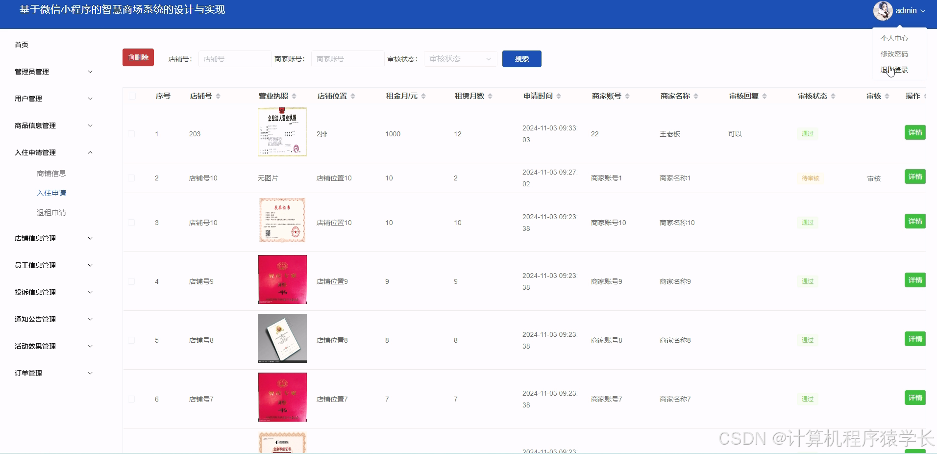937x454 pixels.
Task: Check the checkbox for row 5 (店铺号8)
Action: 131,340
